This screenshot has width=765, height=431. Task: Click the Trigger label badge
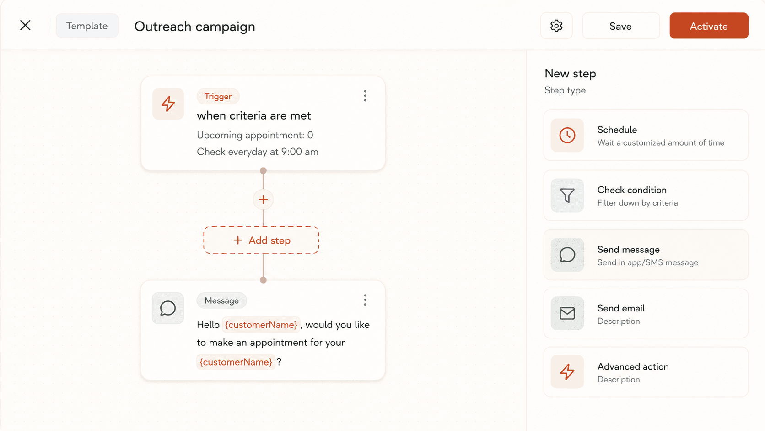pos(218,96)
